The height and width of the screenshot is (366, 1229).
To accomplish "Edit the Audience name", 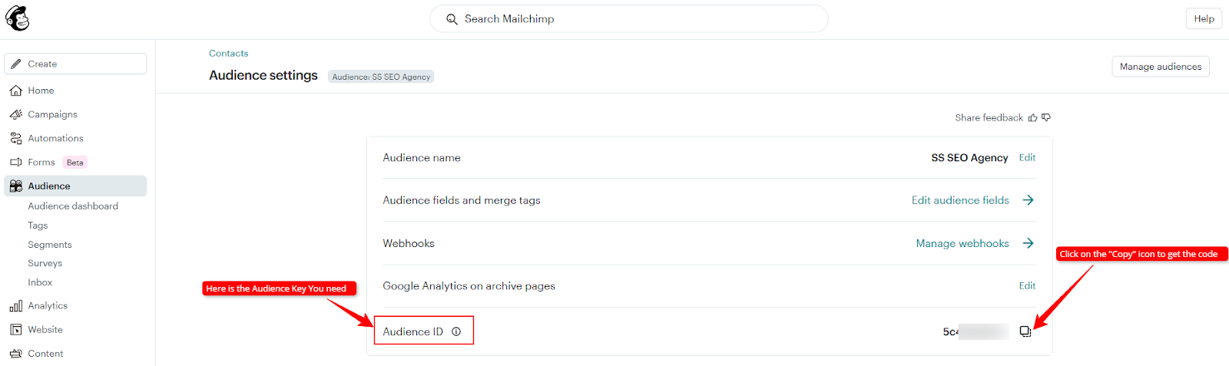I will [1027, 157].
